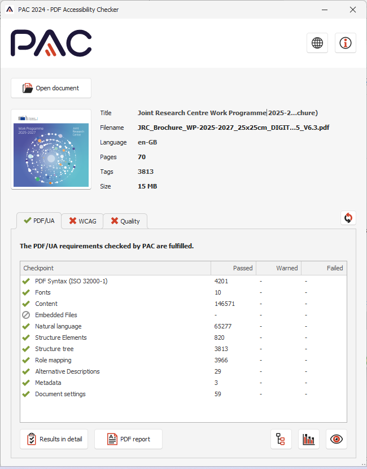Click Structure Elements green checkmark
Screen dimensions: 367x469
tap(26, 337)
